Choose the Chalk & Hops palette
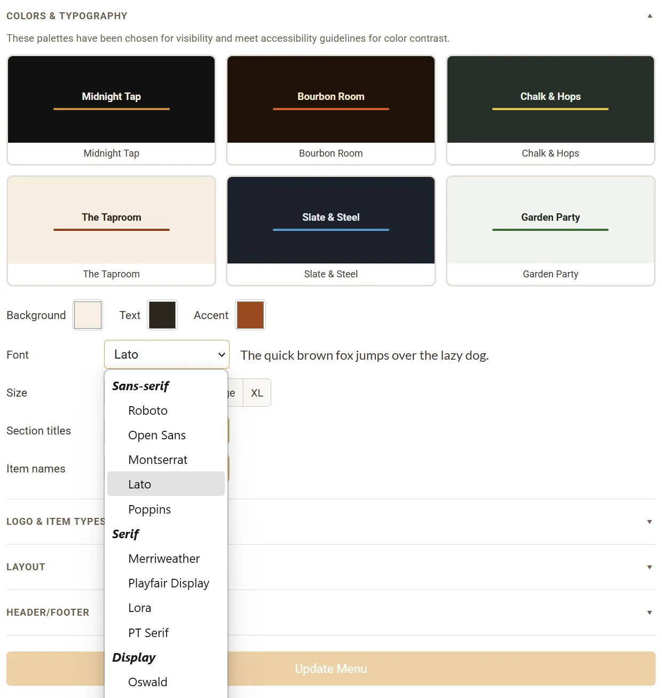662x698 pixels. click(x=550, y=110)
